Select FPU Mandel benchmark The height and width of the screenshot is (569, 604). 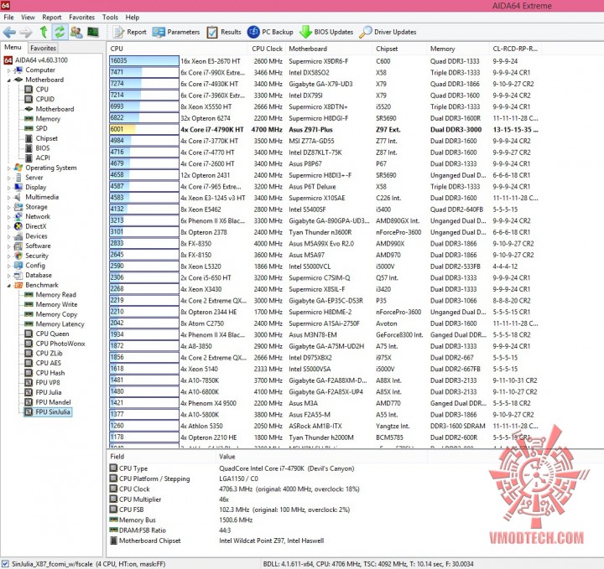click(x=53, y=402)
